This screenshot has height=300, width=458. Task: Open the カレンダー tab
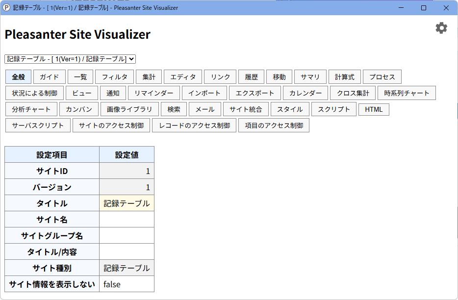[305, 93]
